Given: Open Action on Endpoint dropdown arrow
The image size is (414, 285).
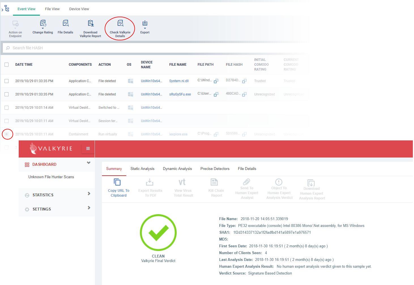Looking at the screenshot, I should coord(15,28).
